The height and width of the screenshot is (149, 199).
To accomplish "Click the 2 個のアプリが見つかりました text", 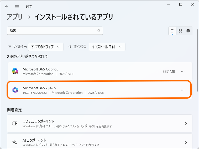I will [x=28, y=57].
